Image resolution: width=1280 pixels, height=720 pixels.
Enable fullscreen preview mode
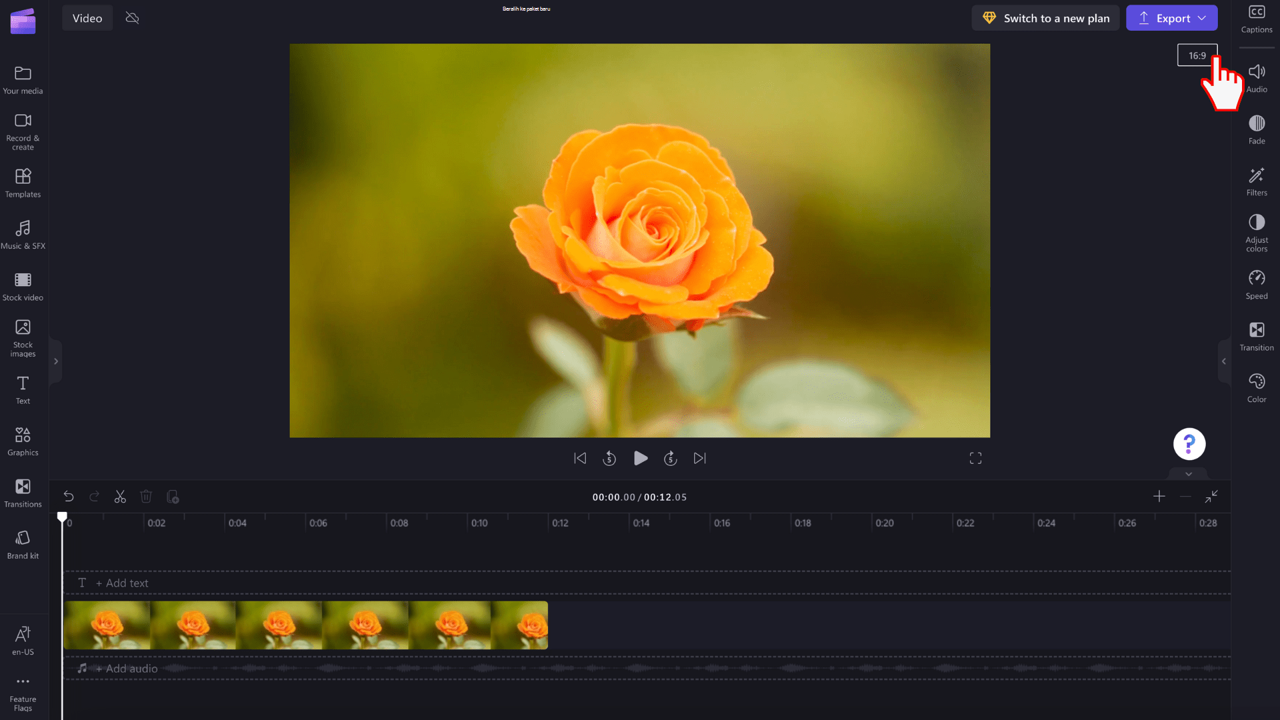coord(976,458)
